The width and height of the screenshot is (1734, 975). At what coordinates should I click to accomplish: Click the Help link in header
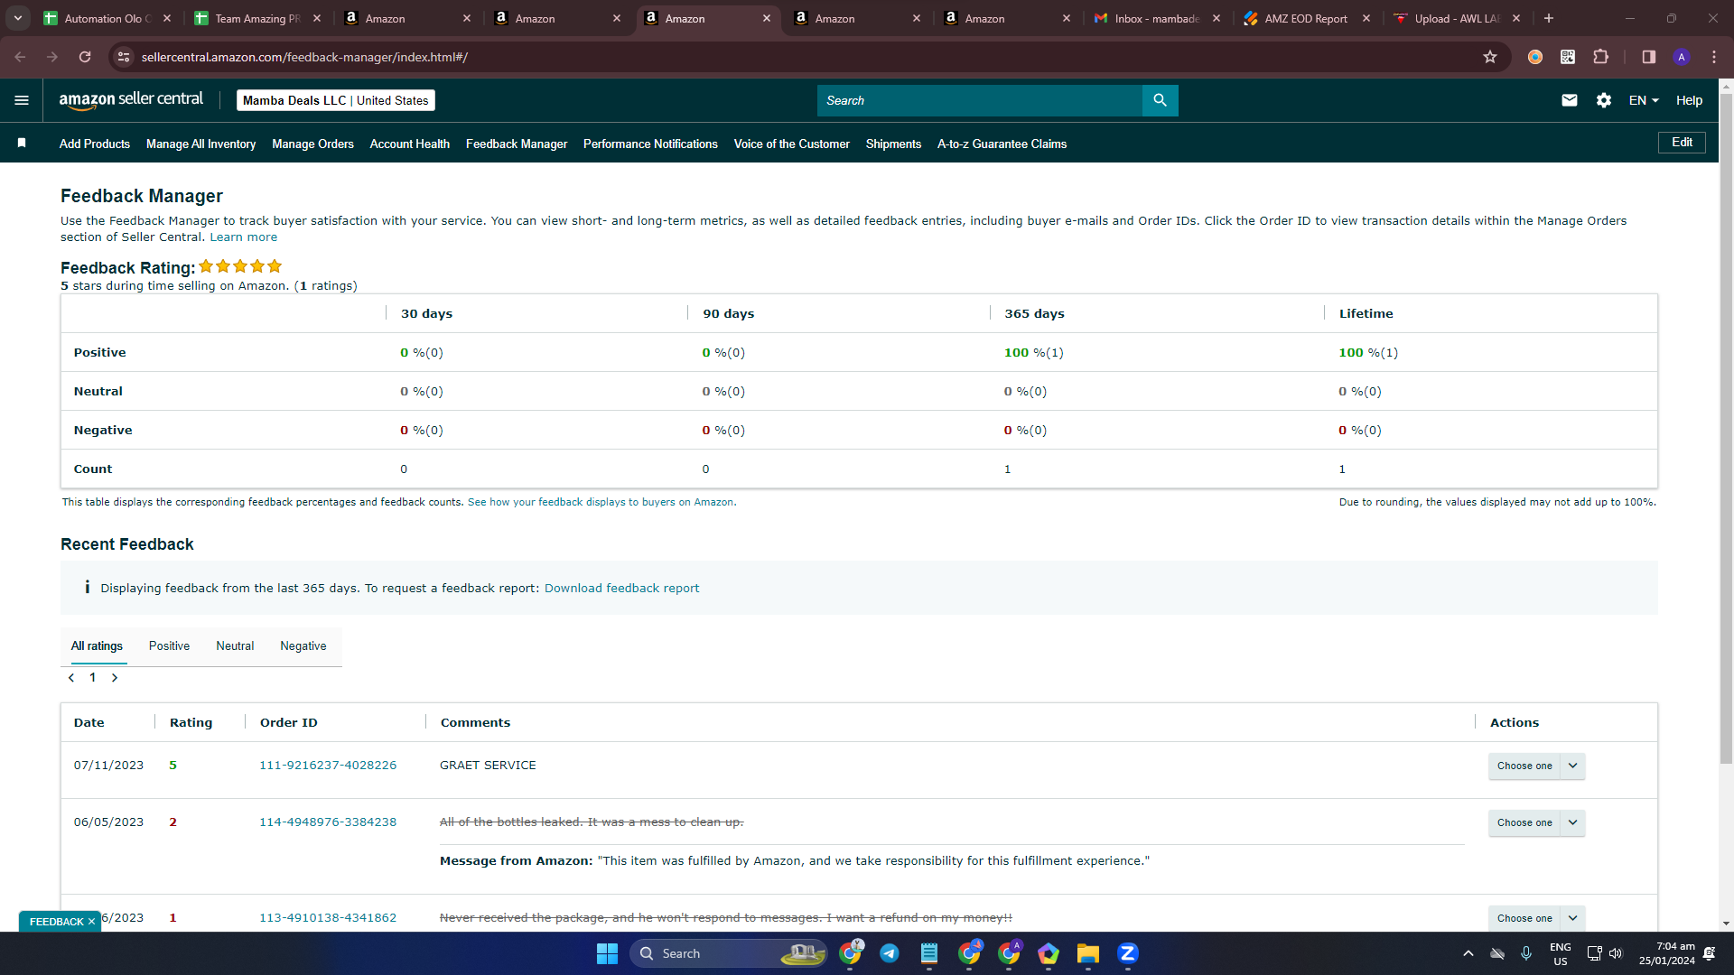click(1689, 100)
